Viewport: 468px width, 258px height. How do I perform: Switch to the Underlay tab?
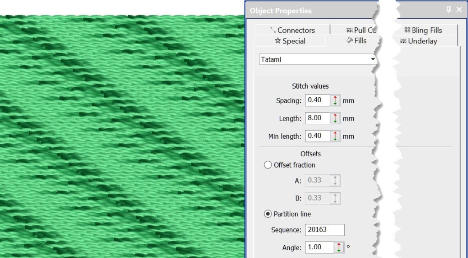click(x=419, y=41)
